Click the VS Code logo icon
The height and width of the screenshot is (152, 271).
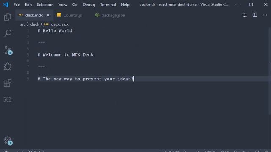click(6, 5)
